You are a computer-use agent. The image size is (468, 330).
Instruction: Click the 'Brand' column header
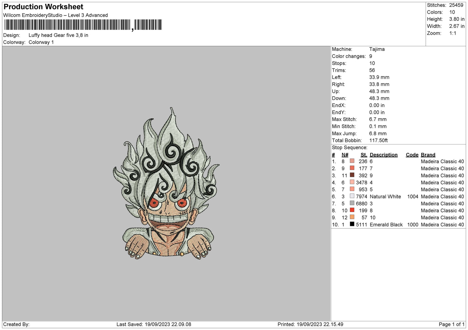click(x=428, y=155)
